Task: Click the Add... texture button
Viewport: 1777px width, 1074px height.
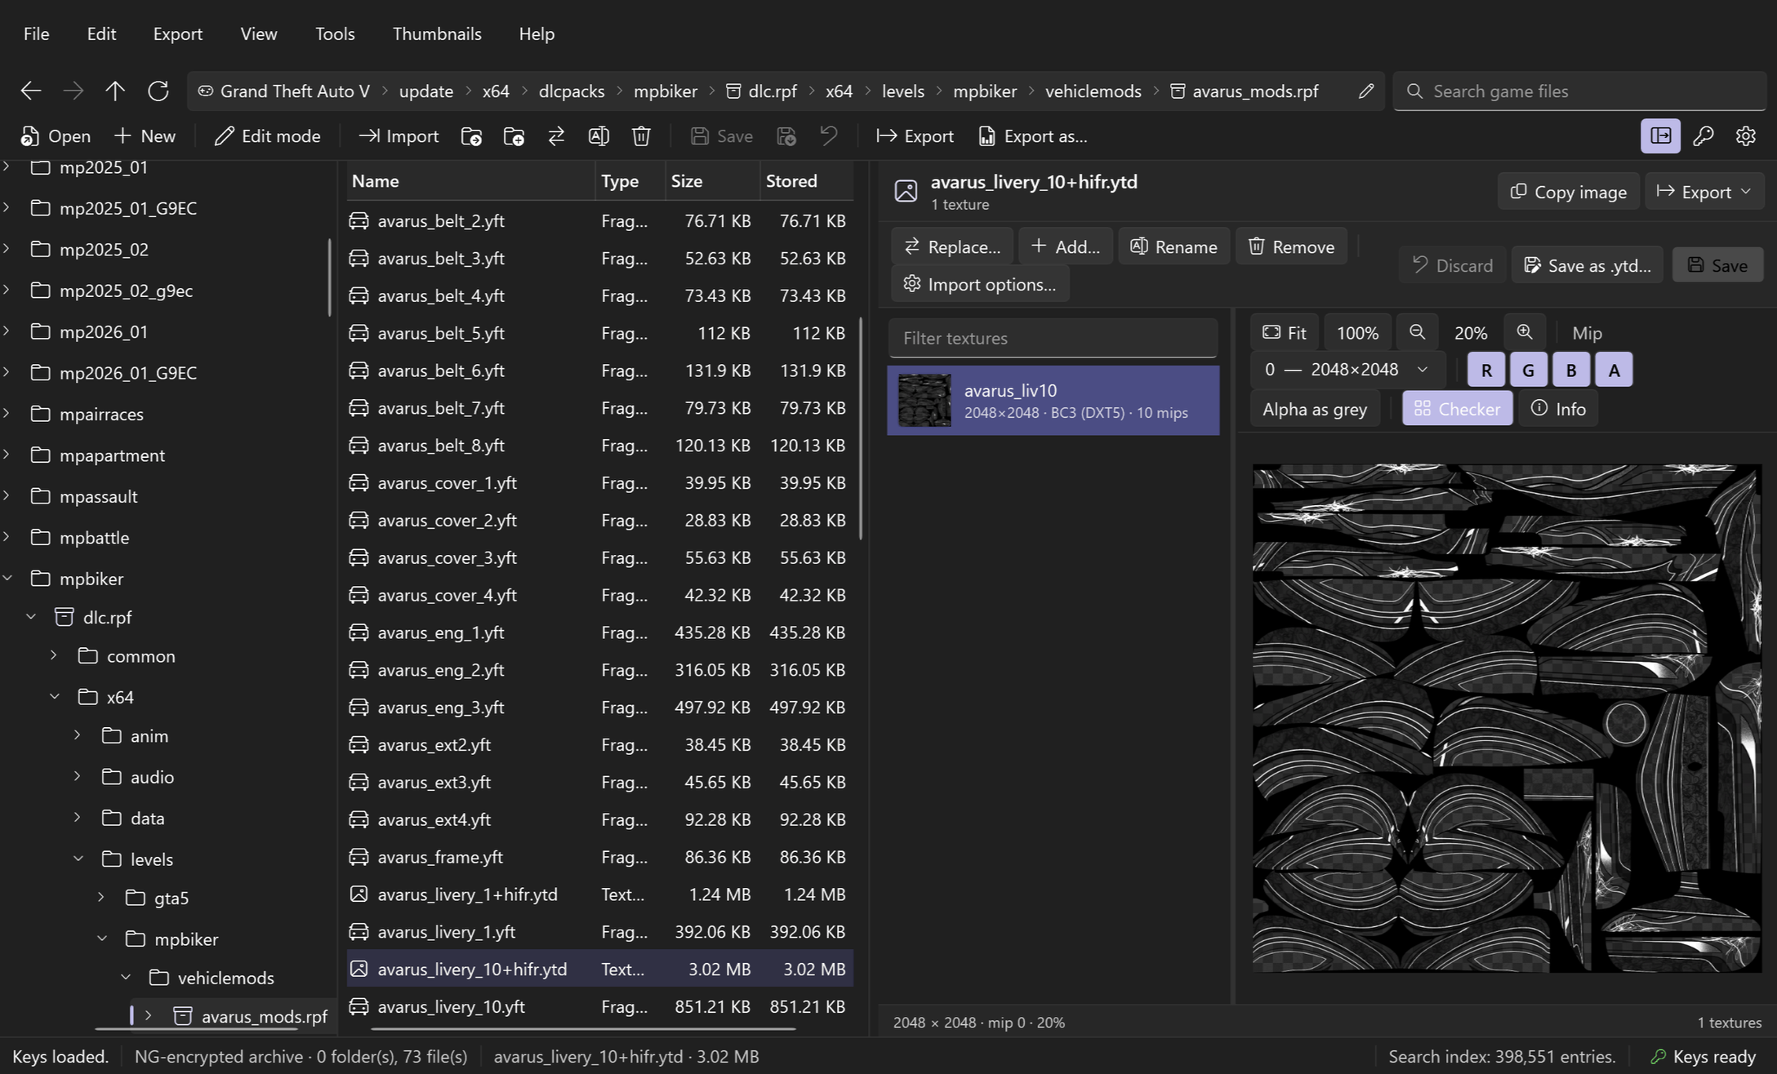Action: click(x=1065, y=246)
